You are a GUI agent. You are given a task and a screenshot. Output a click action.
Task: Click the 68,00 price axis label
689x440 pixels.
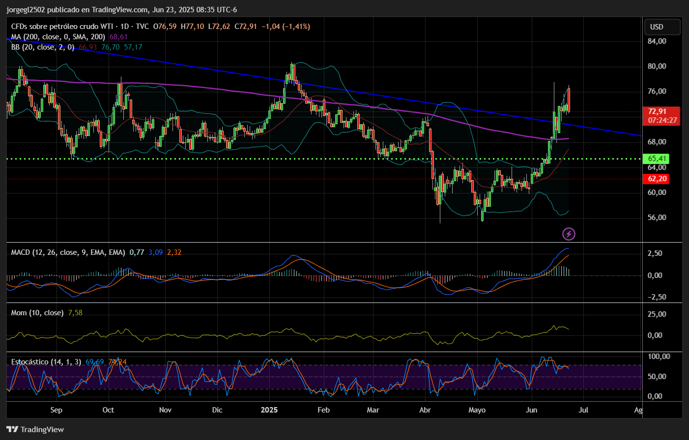click(x=657, y=142)
